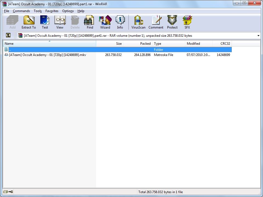
Task: Click the address bar archive path text
Action: [108, 36]
